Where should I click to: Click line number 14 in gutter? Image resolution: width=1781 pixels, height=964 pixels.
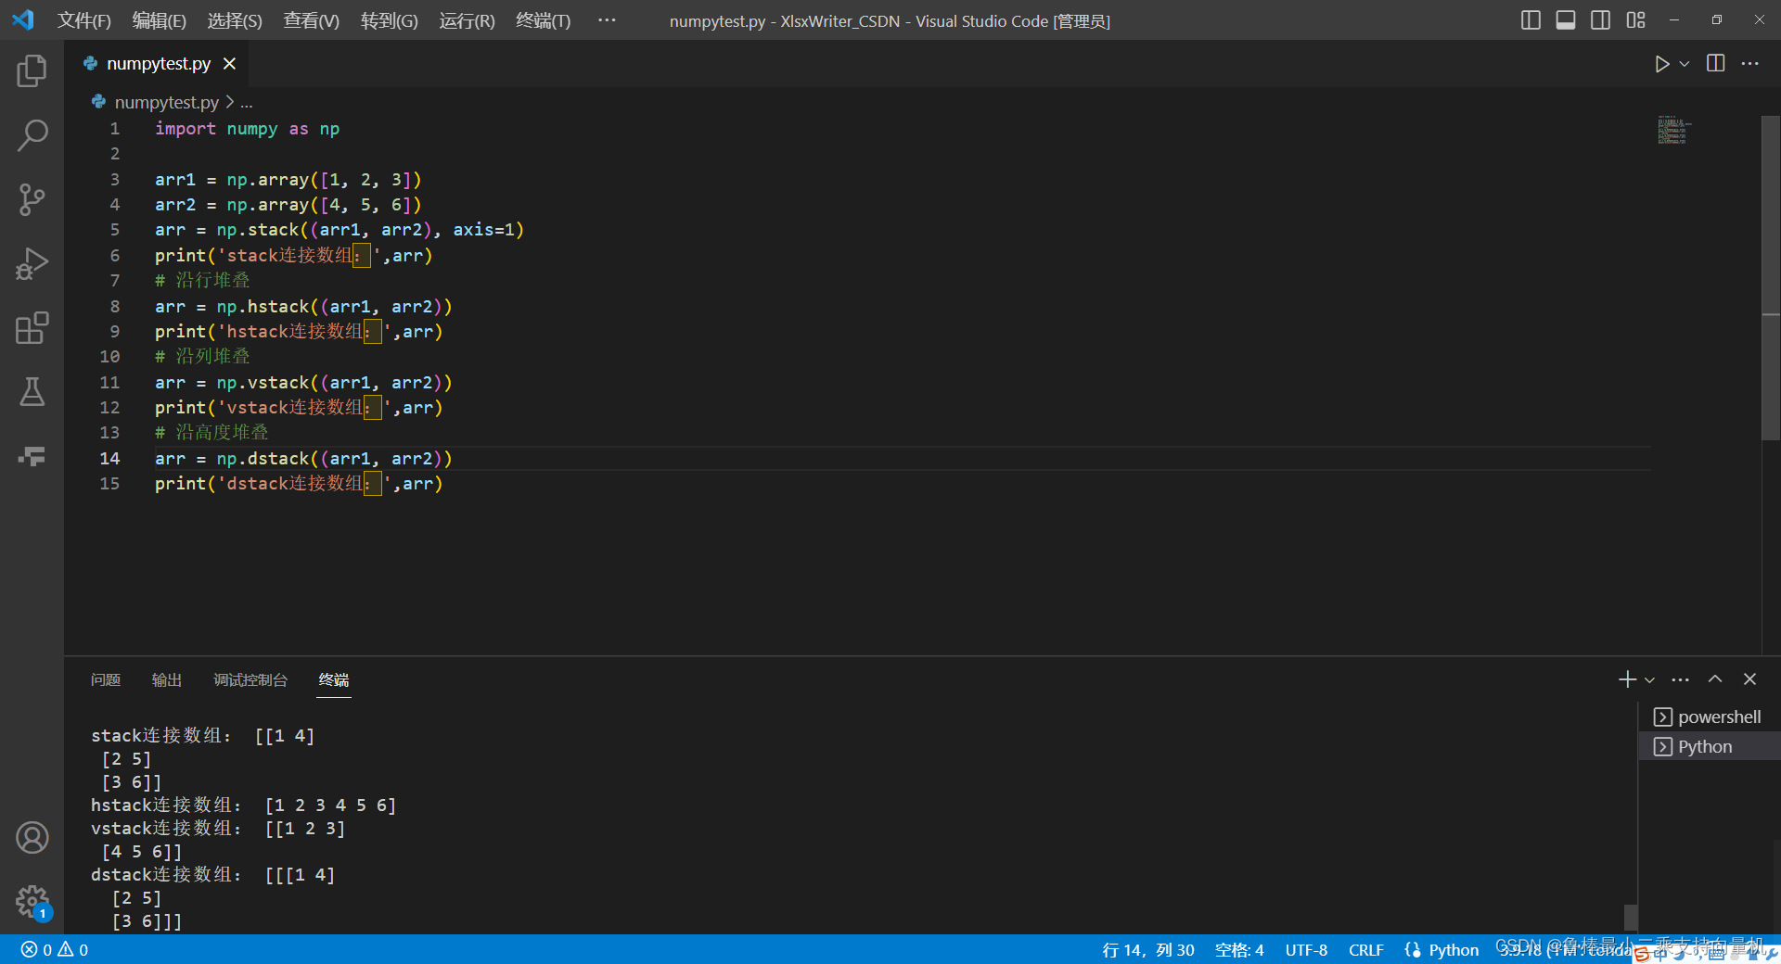pos(109,459)
